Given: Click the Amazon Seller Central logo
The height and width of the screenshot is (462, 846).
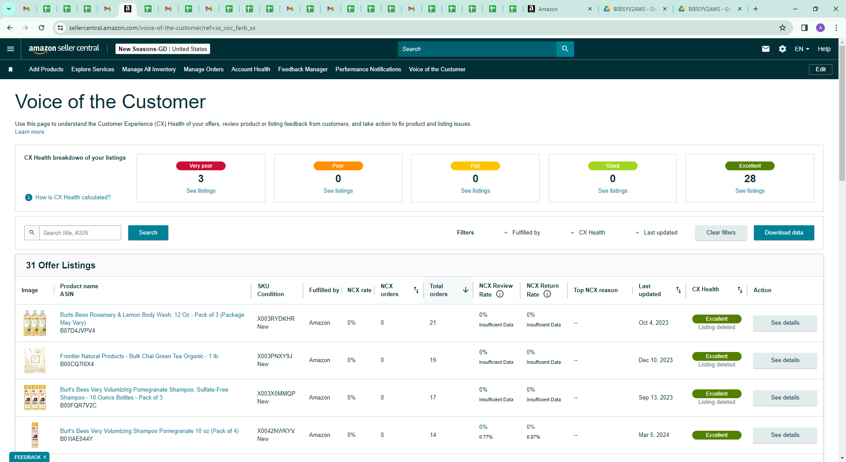Looking at the screenshot, I should click(64, 49).
